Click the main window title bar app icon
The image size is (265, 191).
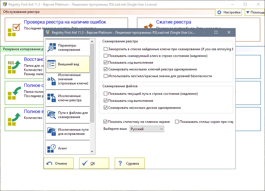point(5,4)
